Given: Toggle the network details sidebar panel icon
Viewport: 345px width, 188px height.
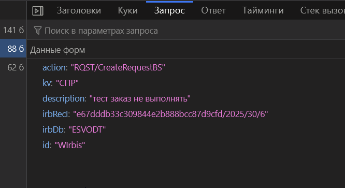Looking at the screenshot, I should pos(38,11).
